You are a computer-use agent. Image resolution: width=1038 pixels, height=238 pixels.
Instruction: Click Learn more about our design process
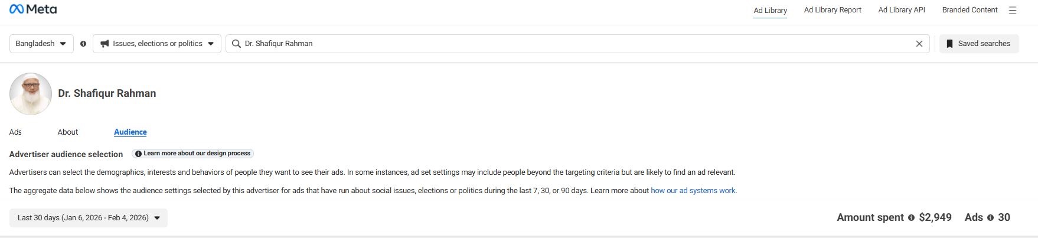193,154
